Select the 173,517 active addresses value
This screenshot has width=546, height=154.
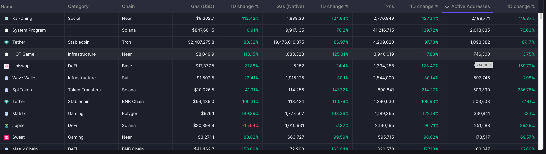[x=482, y=137]
